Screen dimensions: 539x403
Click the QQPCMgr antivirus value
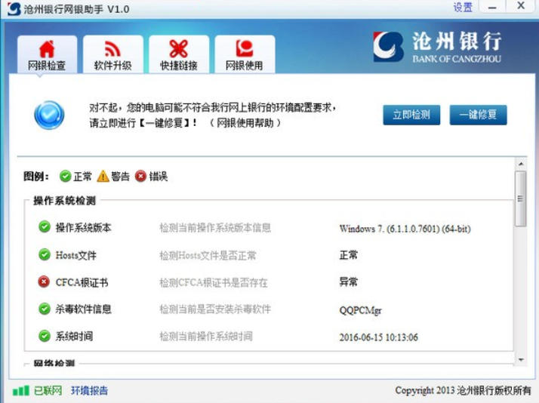pyautogui.click(x=360, y=310)
